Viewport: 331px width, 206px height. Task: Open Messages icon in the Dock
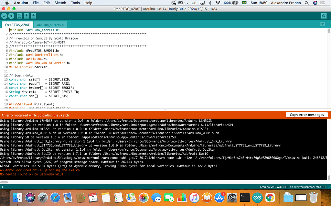point(156,198)
